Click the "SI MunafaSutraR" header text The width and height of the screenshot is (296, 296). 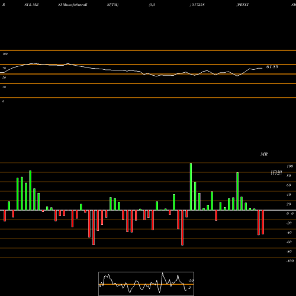coord(73,5)
